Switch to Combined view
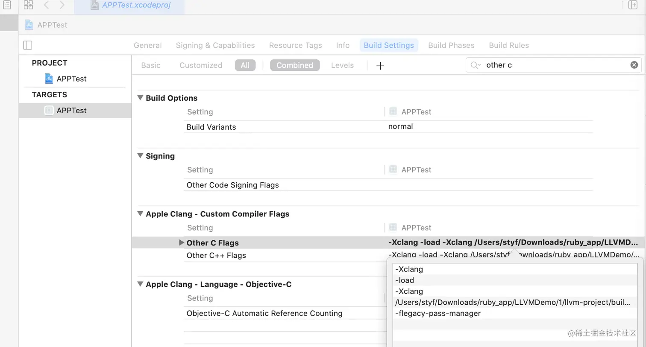This screenshot has height=347, width=646. click(x=295, y=65)
